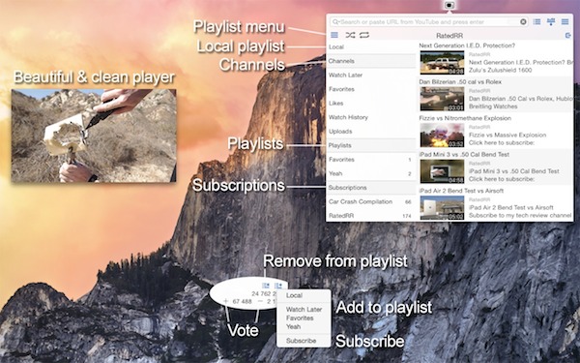Click 'Click here to subscribe:' under Fizzie video
Viewport: 580px width, 363px height.
click(501, 142)
